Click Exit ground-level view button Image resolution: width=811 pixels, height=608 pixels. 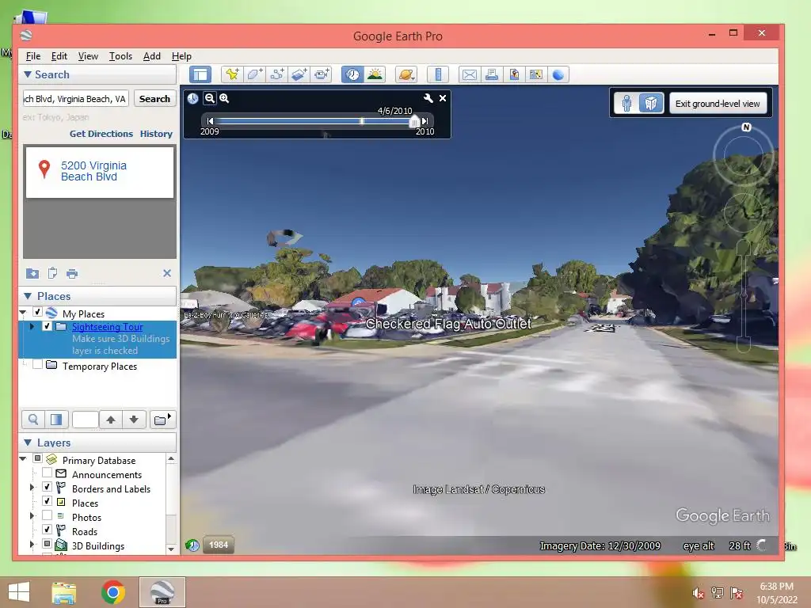pos(718,104)
